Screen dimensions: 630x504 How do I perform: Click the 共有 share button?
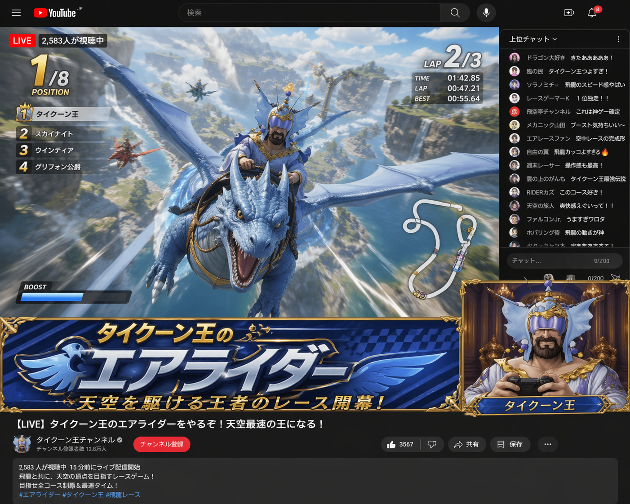pyautogui.click(x=466, y=444)
